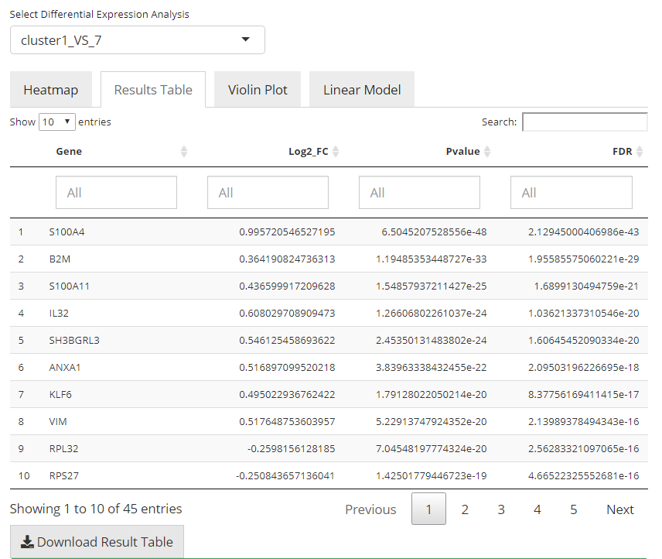Click the Log2_FC filter field
Viewport: 662px width, 559px height.
click(x=268, y=192)
